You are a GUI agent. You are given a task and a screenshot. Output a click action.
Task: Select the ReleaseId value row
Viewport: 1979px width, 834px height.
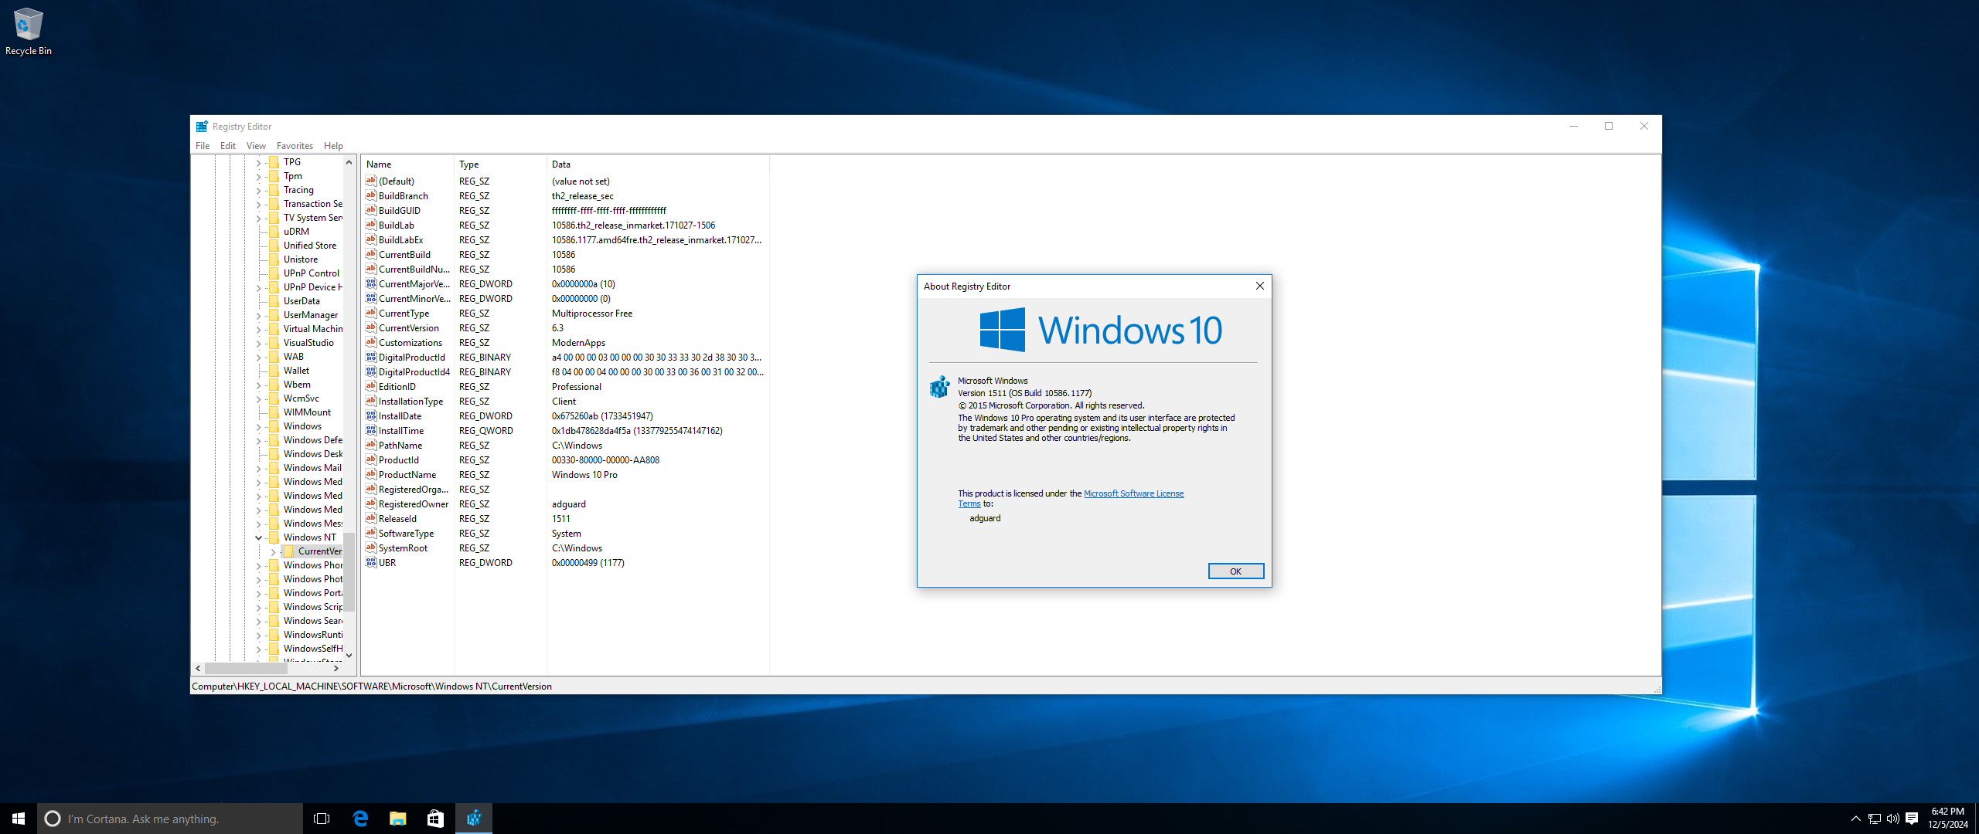click(x=565, y=518)
